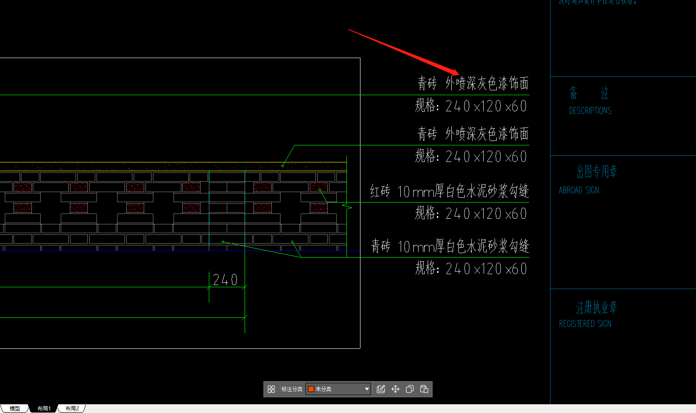Viewport: 696px width, 413px height.
Task: Select the 红砖 10mm厚白色水泥砂浆勾缝 note
Action: [x=450, y=191]
